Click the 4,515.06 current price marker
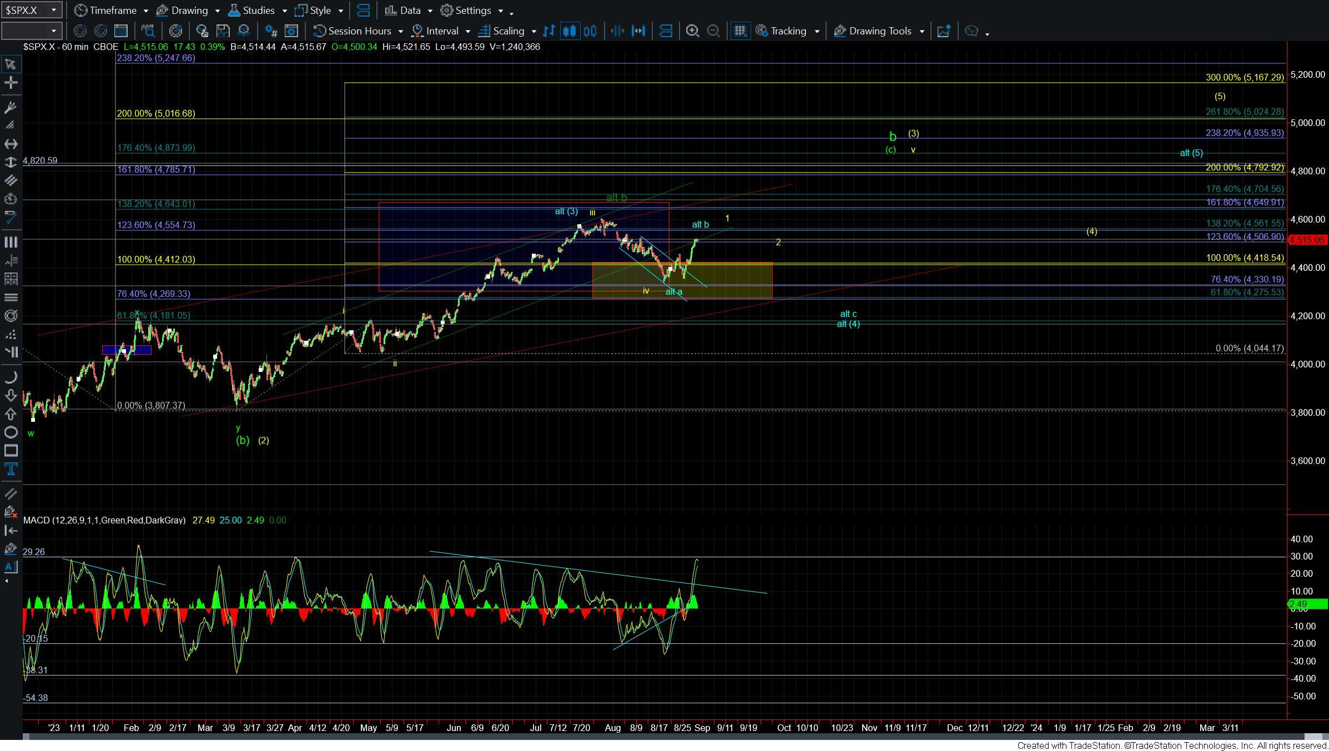The height and width of the screenshot is (751, 1329). [x=1307, y=240]
